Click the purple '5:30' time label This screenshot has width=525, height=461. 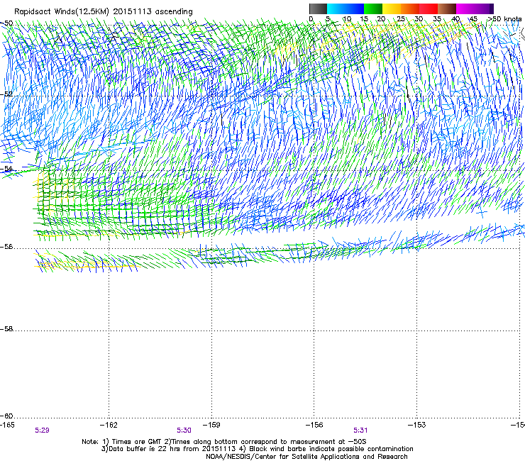(x=184, y=431)
